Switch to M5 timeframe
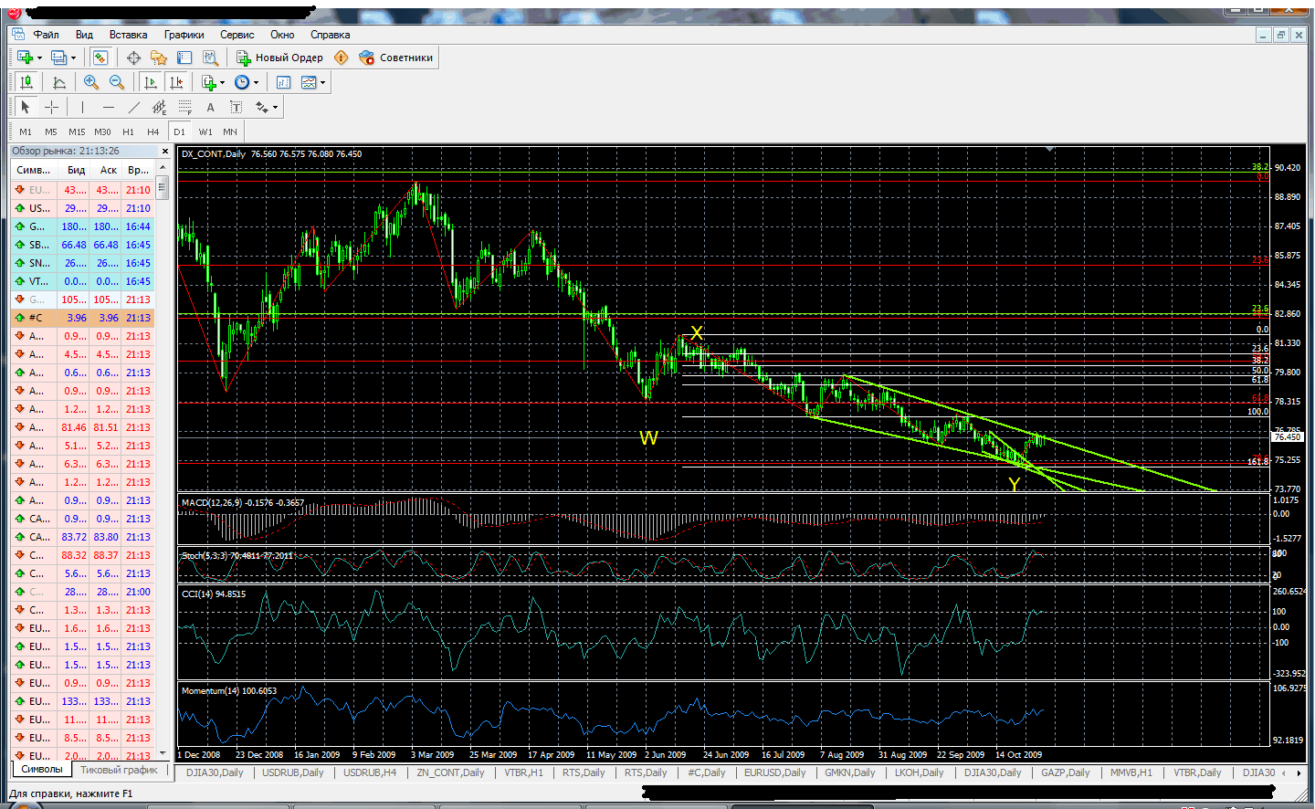Image resolution: width=1315 pixels, height=809 pixels. point(51,131)
